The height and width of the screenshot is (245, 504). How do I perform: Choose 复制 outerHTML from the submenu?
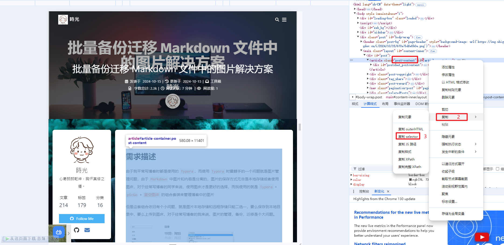point(411,129)
